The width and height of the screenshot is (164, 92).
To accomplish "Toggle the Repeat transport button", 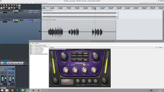I will click(x=22, y=63).
